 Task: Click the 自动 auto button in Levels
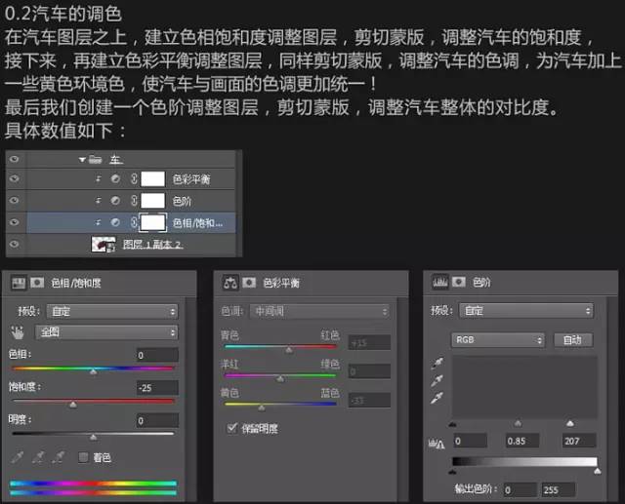572,340
